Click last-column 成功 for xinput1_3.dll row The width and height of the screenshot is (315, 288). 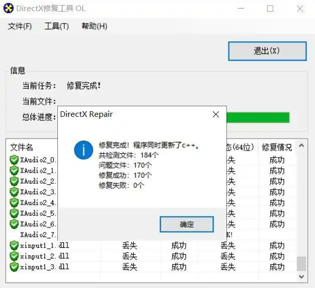[x=277, y=267]
